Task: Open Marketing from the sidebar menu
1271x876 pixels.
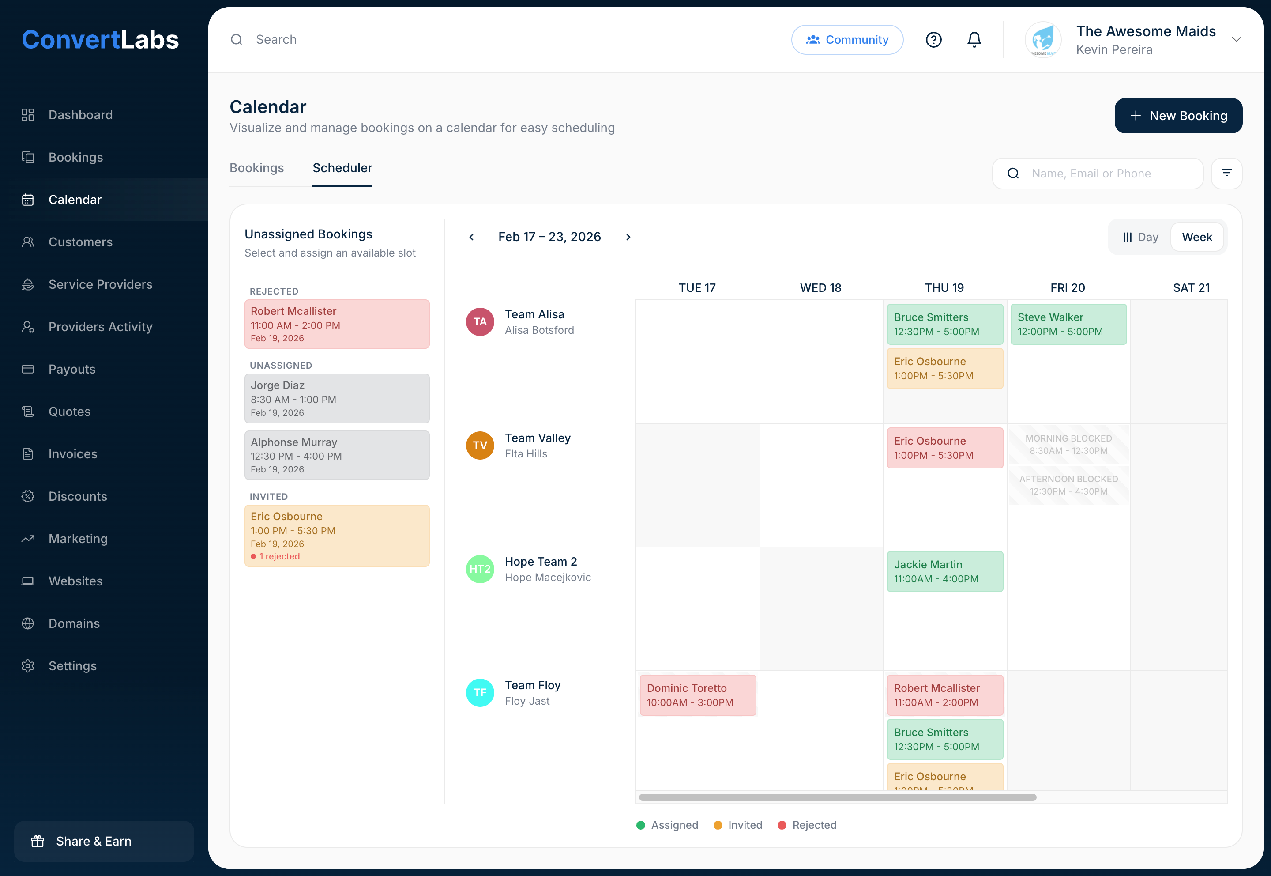Action: 78,538
